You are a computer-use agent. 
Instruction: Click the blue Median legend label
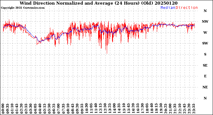click(168, 8)
